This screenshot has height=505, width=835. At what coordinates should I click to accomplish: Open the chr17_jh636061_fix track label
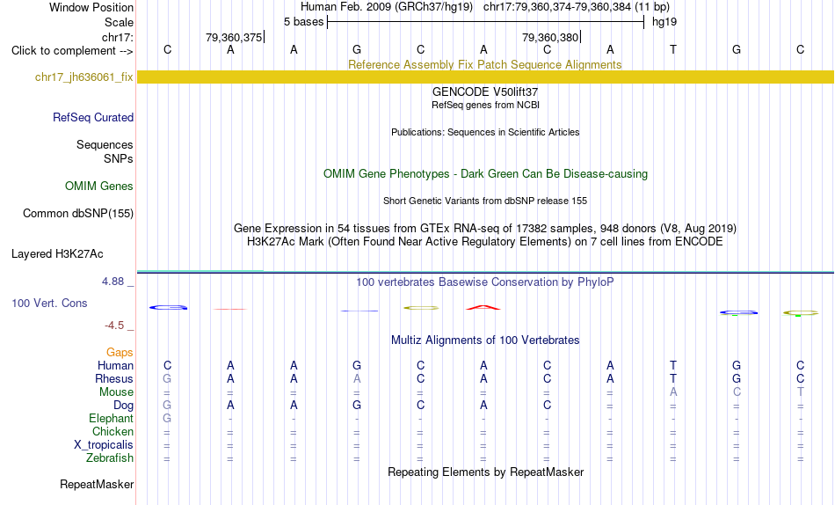pos(84,77)
